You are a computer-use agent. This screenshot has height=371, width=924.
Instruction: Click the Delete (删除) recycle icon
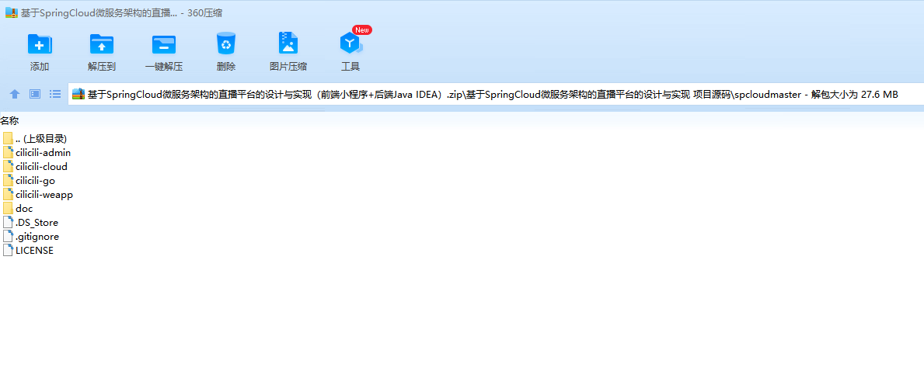(225, 44)
